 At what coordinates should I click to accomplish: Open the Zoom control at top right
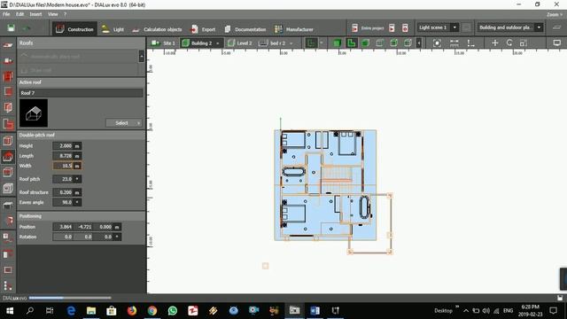(555, 14)
